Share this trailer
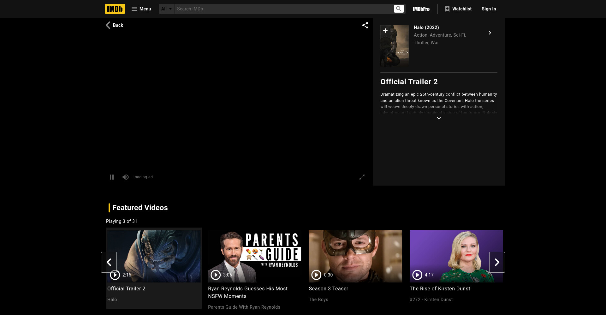This screenshot has height=315, width=606. [x=365, y=25]
